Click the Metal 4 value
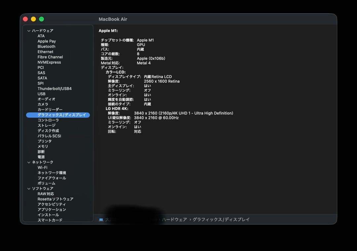 tap(144, 63)
